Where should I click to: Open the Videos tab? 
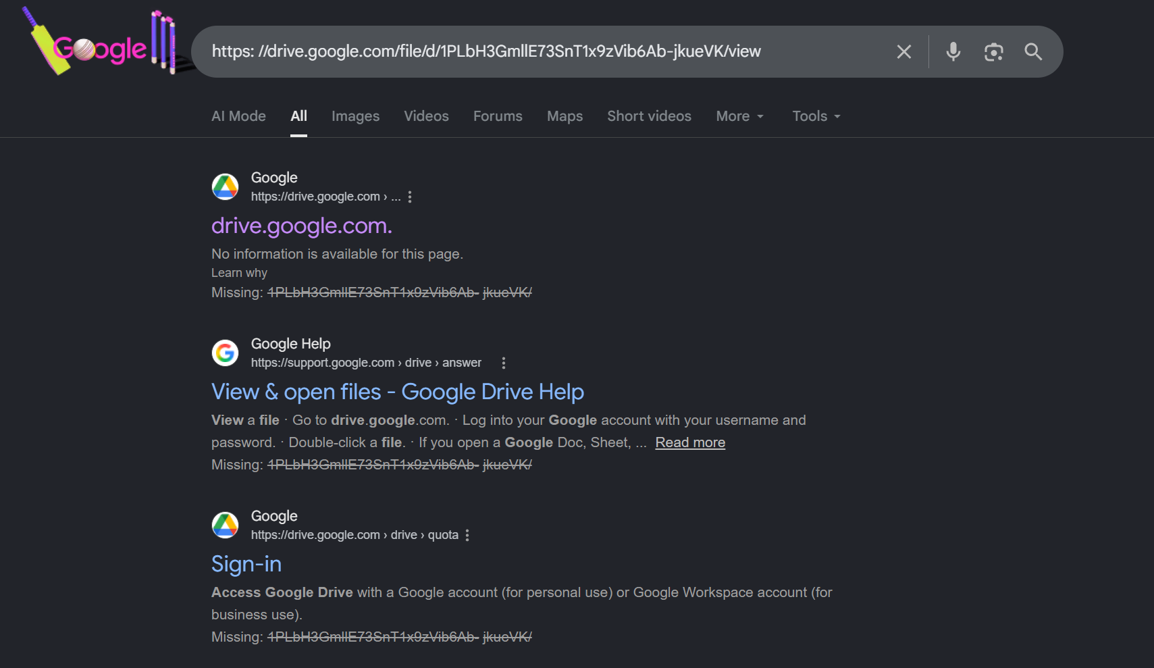[426, 116]
